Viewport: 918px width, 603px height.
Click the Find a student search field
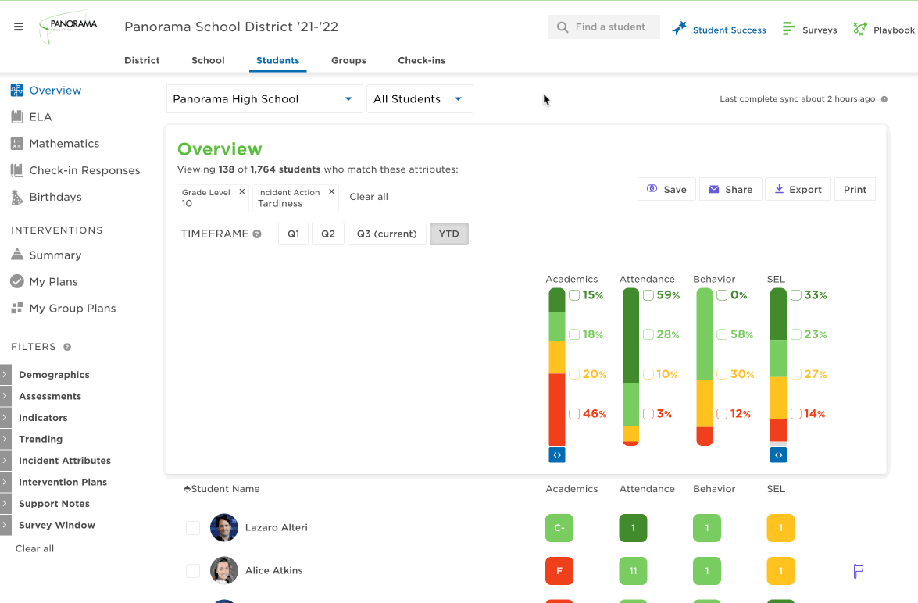604,27
